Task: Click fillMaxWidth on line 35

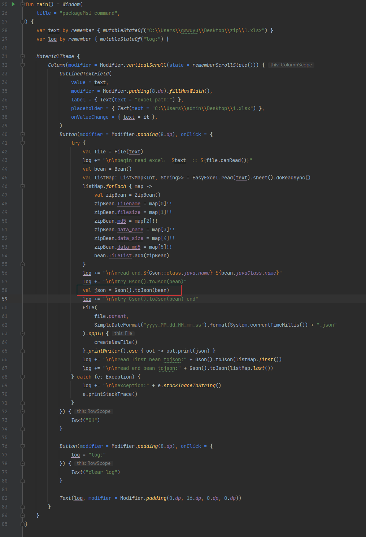Action: click(x=187, y=91)
